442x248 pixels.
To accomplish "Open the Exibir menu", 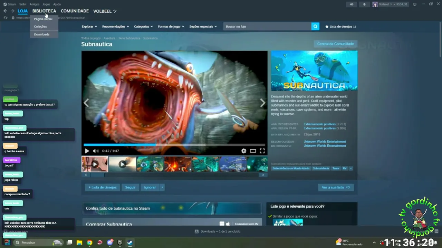I will point(23,4).
